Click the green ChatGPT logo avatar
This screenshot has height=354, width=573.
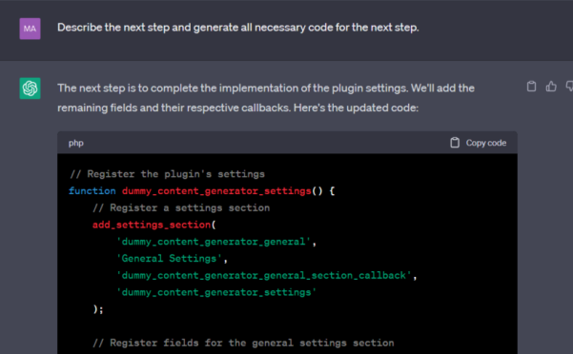click(x=30, y=88)
